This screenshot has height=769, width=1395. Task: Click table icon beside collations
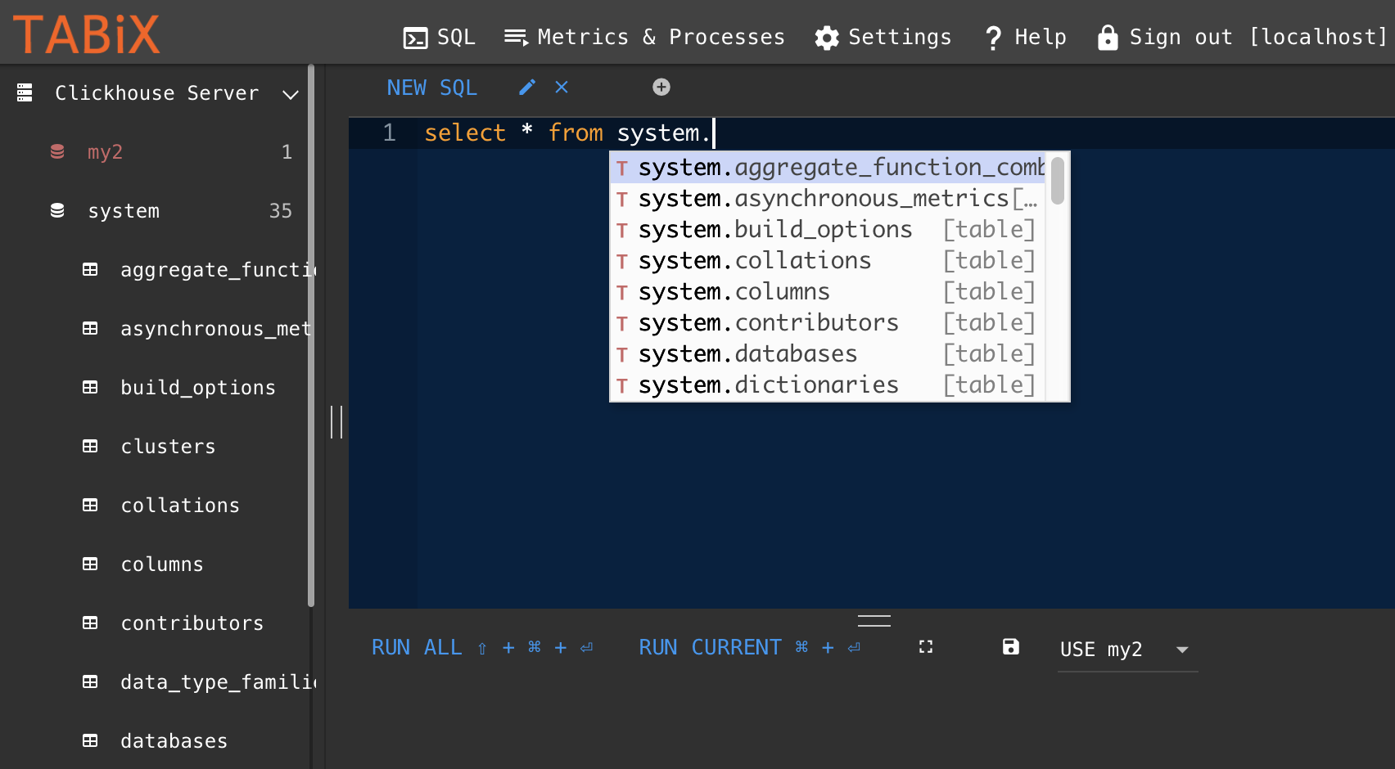coord(90,505)
